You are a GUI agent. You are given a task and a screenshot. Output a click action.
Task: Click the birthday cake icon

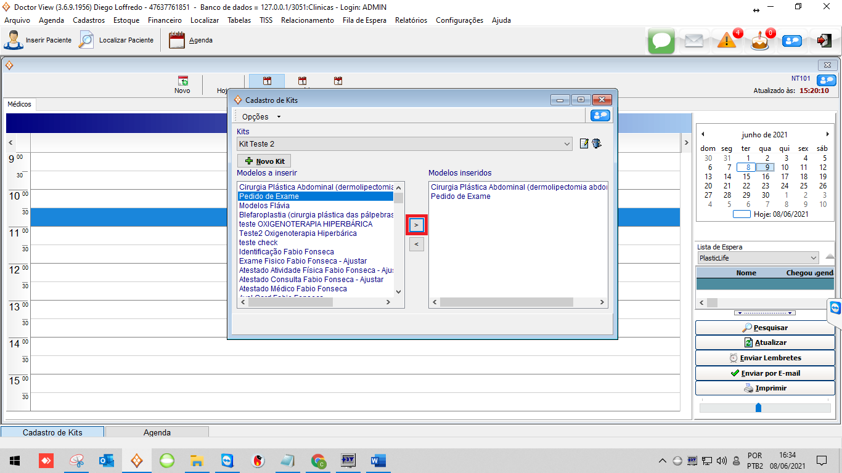click(x=759, y=41)
